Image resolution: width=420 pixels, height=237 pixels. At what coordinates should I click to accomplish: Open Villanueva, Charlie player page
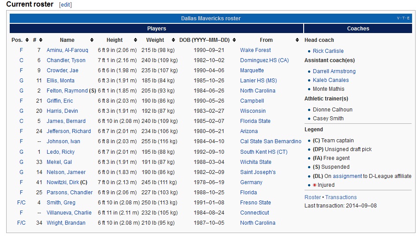pos(69,213)
